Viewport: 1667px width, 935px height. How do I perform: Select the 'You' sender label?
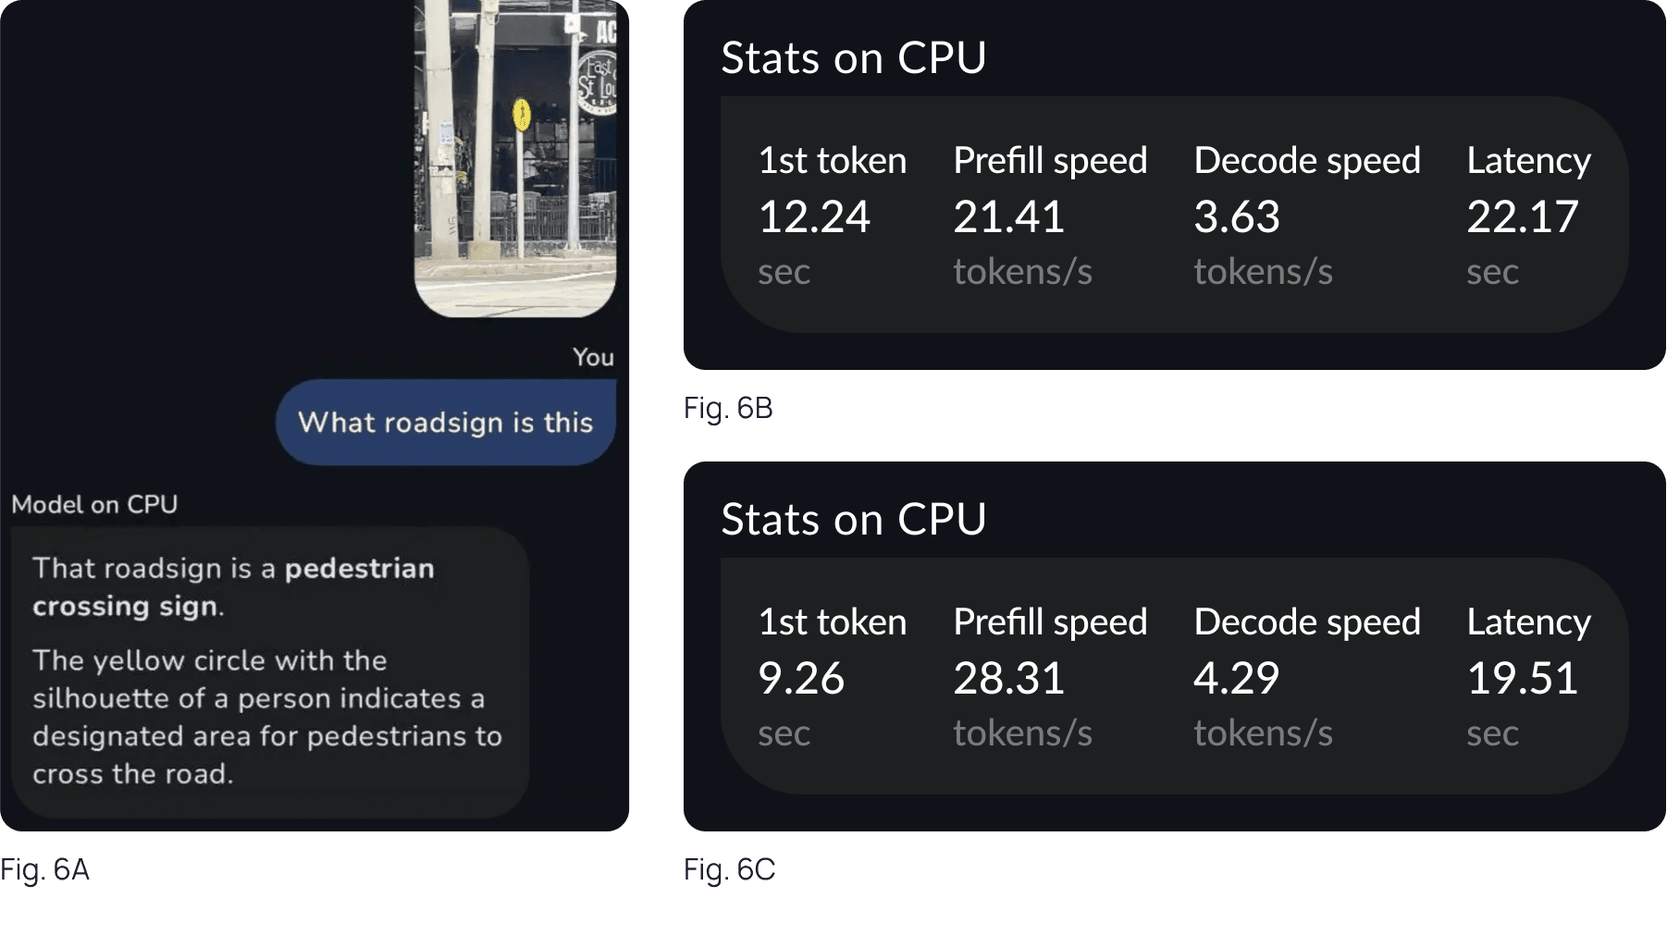[593, 357]
